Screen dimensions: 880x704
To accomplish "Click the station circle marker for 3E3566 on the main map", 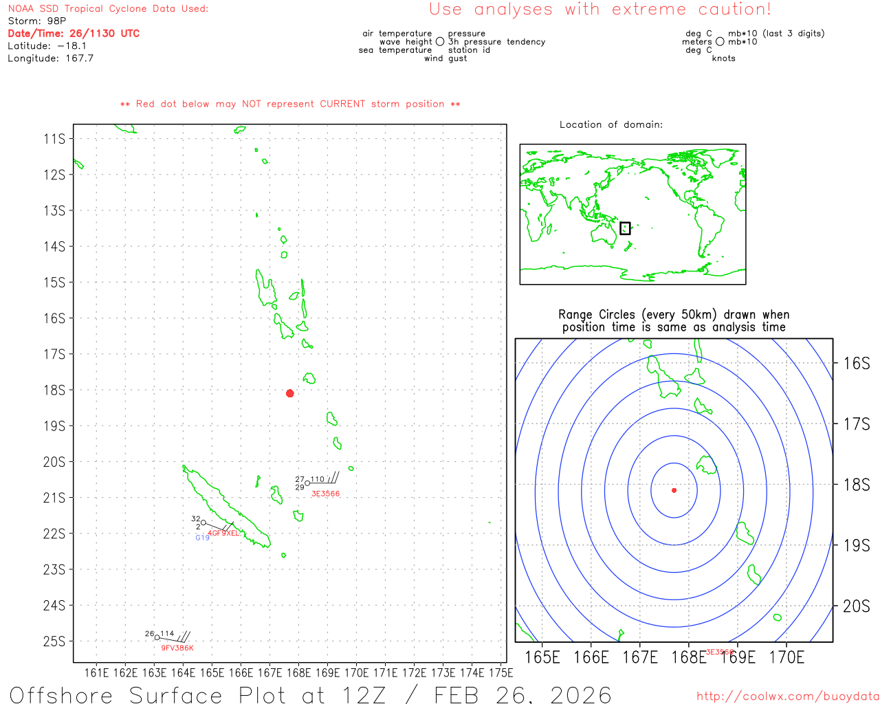I will click(307, 483).
